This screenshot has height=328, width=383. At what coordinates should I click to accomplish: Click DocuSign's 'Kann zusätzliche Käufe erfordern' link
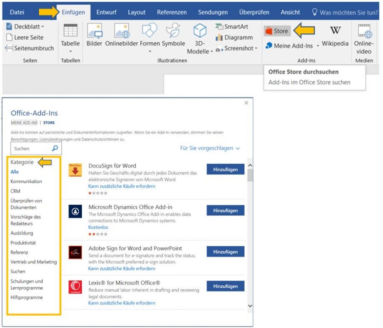click(122, 186)
